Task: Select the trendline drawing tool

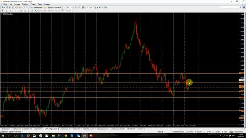Action: 18,11
